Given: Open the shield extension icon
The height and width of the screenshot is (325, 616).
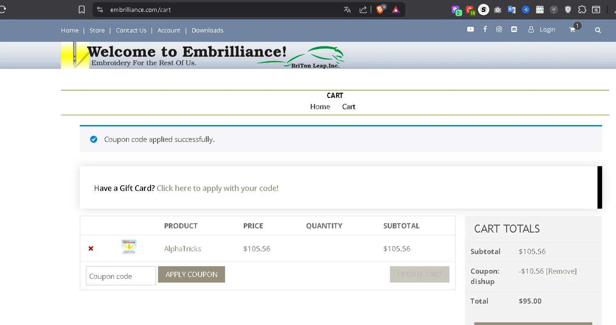Looking at the screenshot, I should (568, 9).
